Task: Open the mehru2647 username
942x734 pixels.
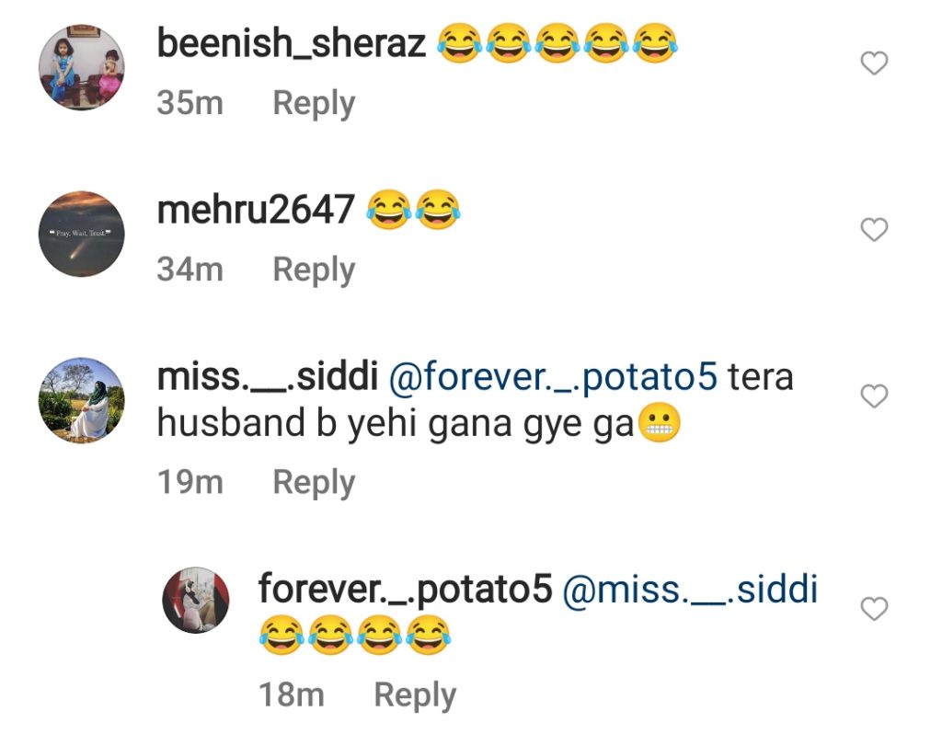Action: coord(256,210)
